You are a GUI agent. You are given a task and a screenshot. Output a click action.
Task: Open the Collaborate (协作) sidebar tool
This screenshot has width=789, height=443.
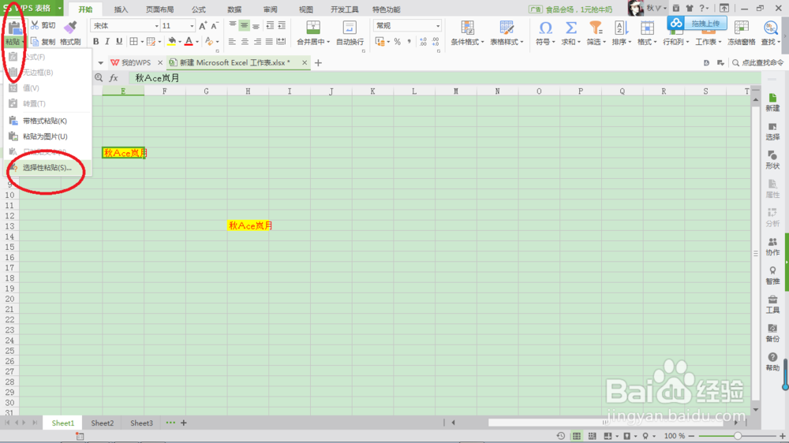(x=772, y=247)
